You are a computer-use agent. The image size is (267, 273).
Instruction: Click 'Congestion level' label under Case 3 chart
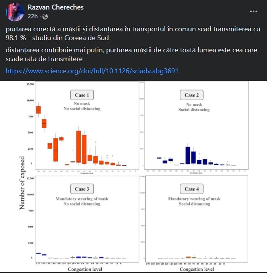point(82,270)
